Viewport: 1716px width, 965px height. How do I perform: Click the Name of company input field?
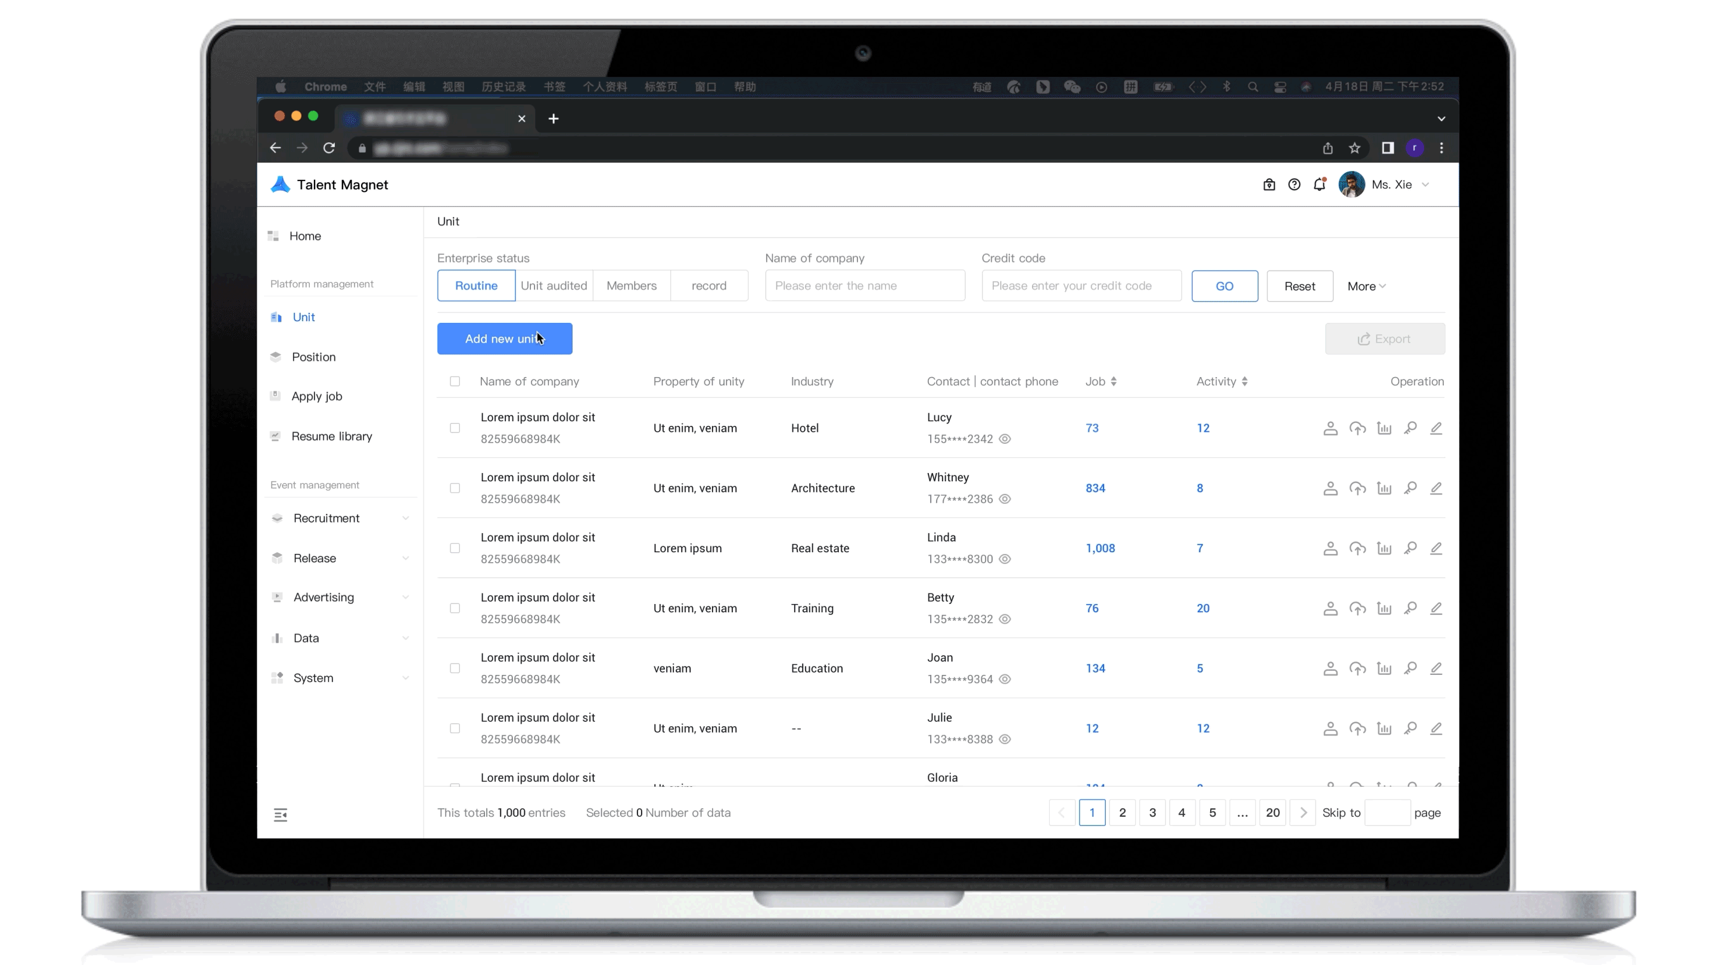coord(864,286)
